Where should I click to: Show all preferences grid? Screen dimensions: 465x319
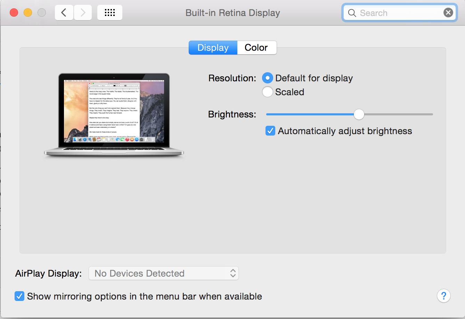pos(110,13)
